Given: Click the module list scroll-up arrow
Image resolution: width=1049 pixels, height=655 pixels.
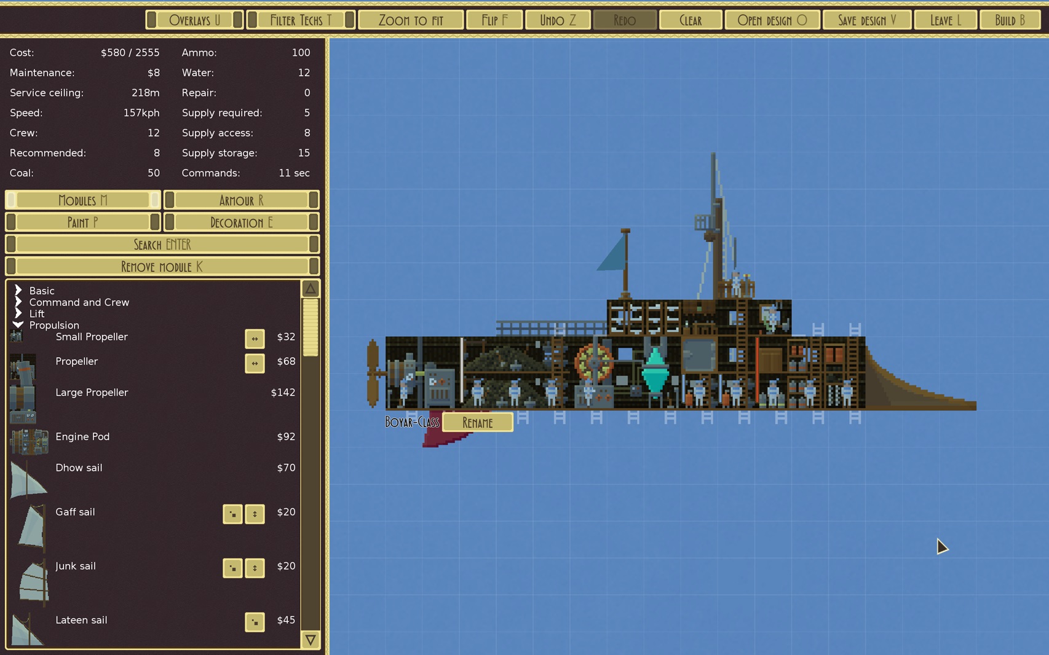Looking at the screenshot, I should [x=311, y=288].
